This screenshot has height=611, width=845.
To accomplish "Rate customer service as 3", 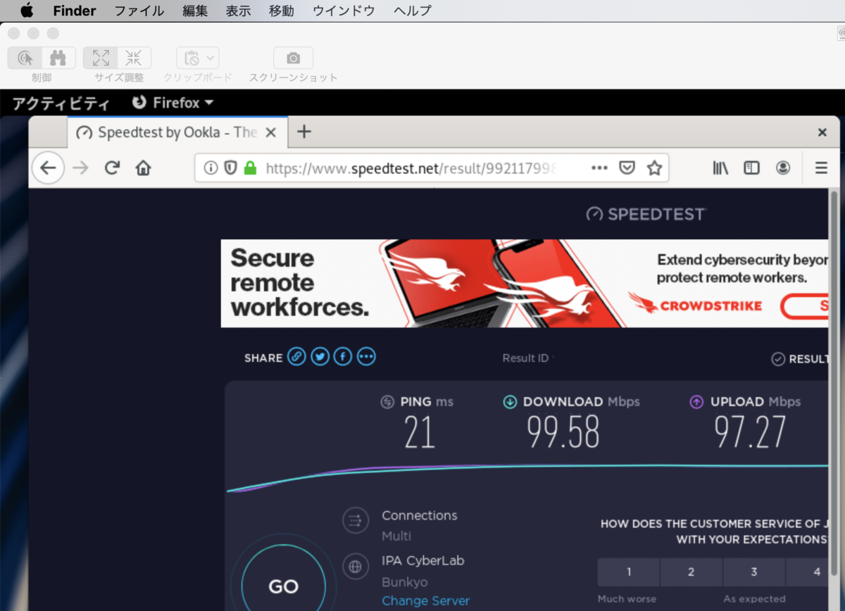I will [x=754, y=572].
